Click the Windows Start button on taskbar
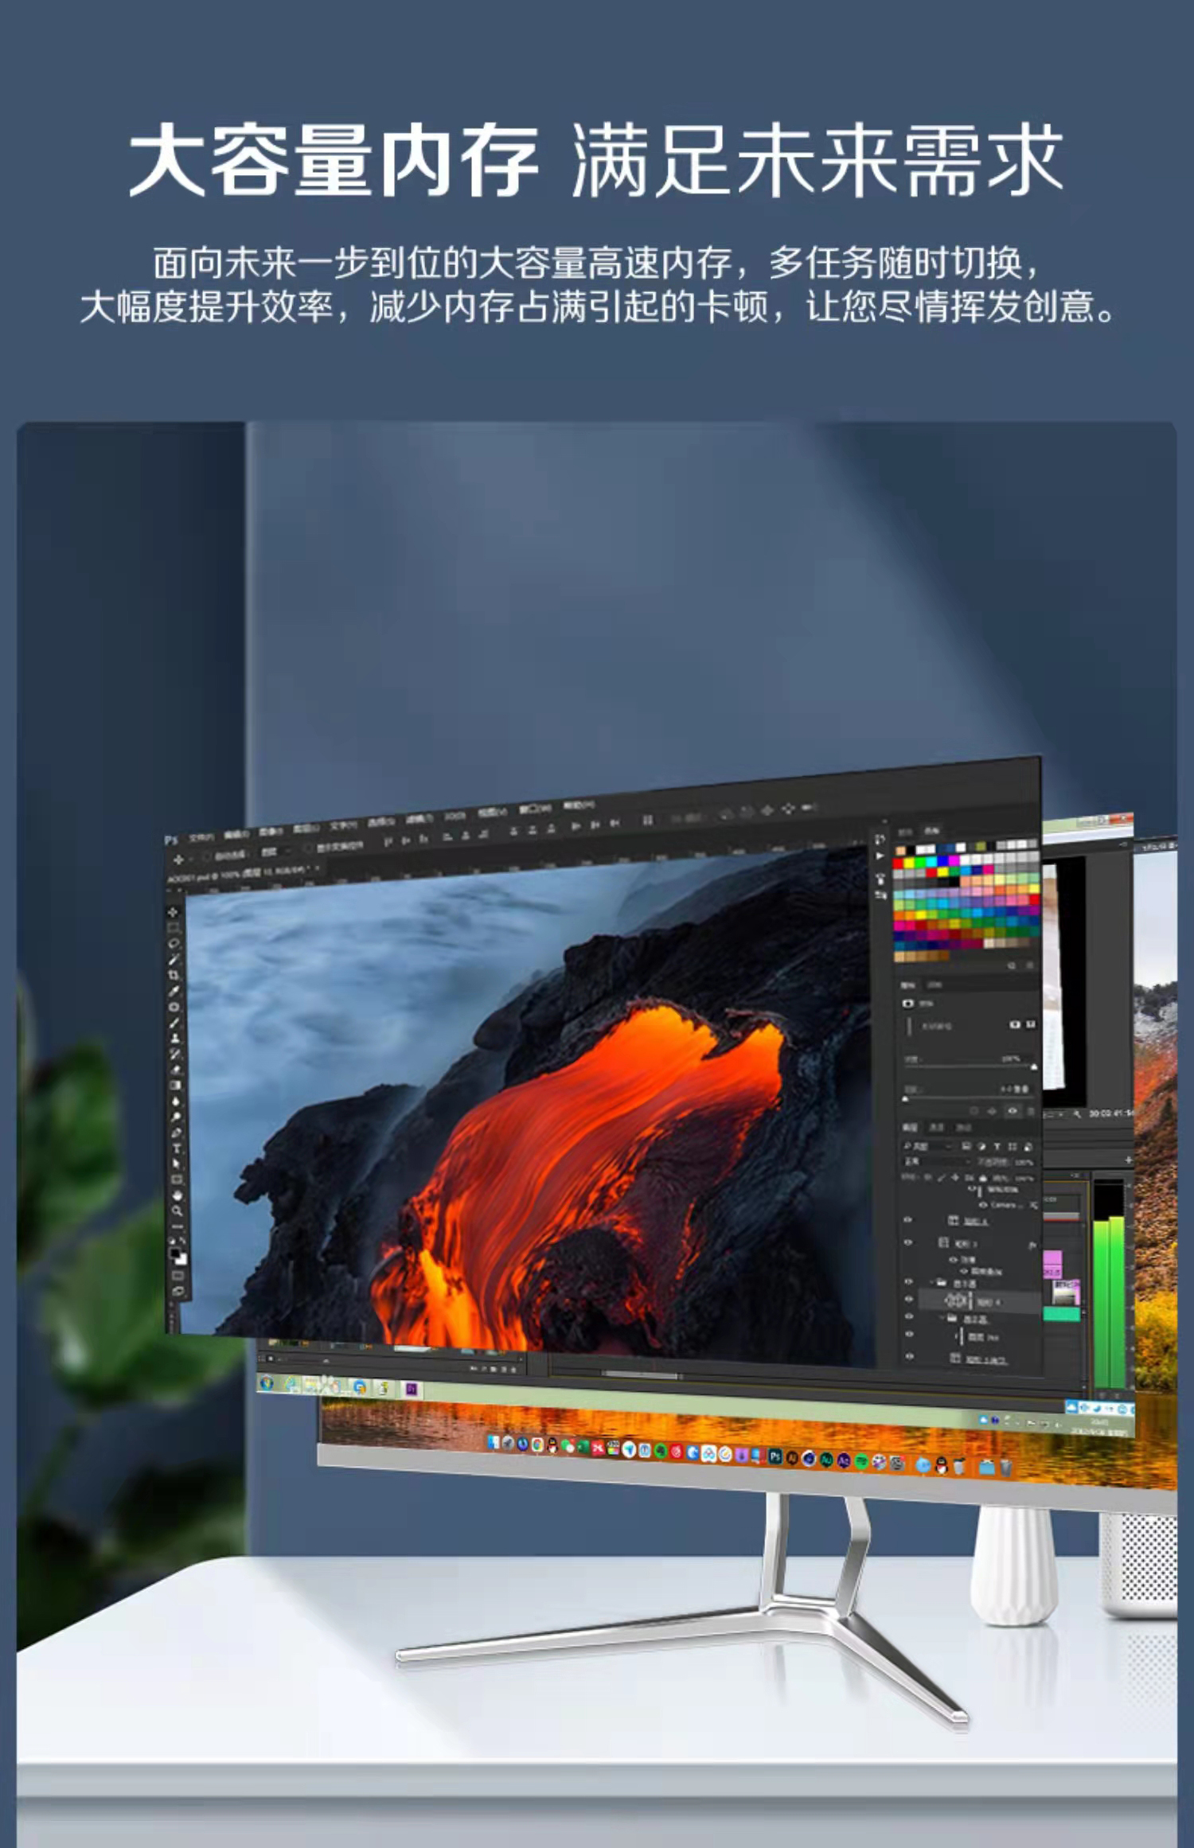 267,1383
